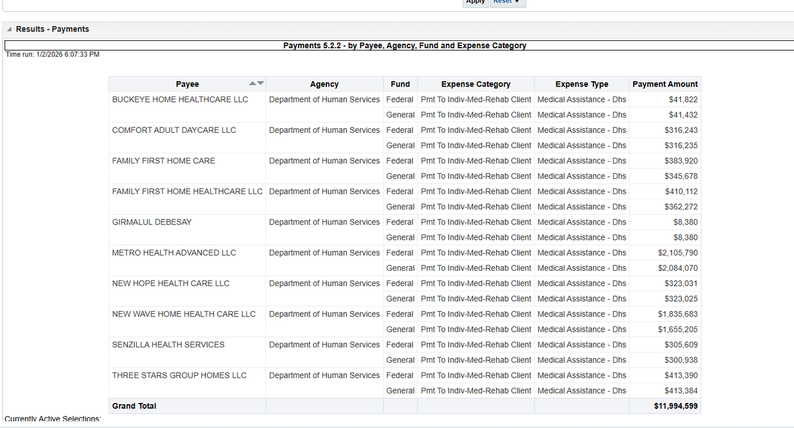794x428 pixels.
Task: Click payment amount $41,822
Action: click(684, 99)
